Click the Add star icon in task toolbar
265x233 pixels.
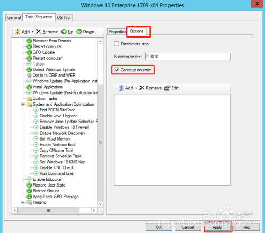17,32
